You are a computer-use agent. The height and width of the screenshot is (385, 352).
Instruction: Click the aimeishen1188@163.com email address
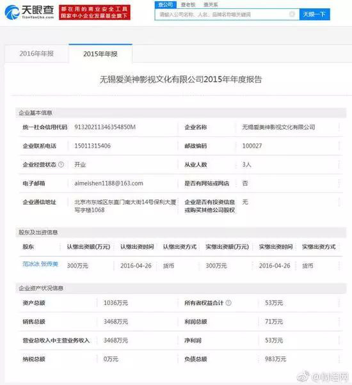[109, 183]
